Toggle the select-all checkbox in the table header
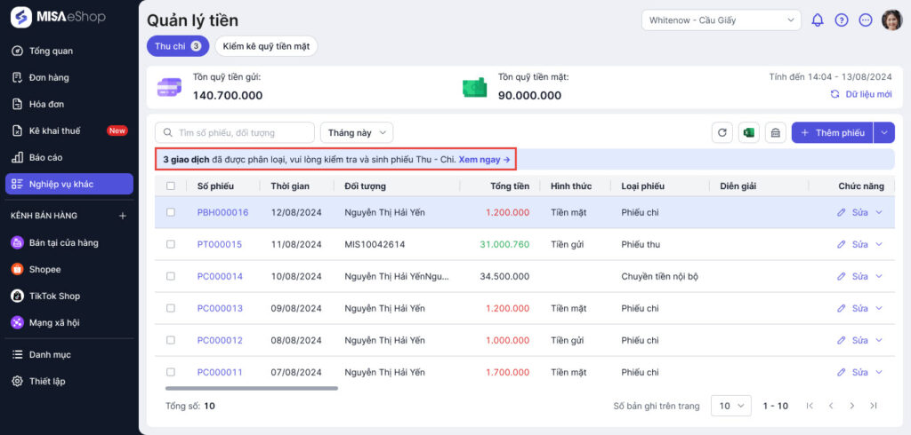Image resolution: width=911 pixels, height=435 pixels. pos(171,186)
